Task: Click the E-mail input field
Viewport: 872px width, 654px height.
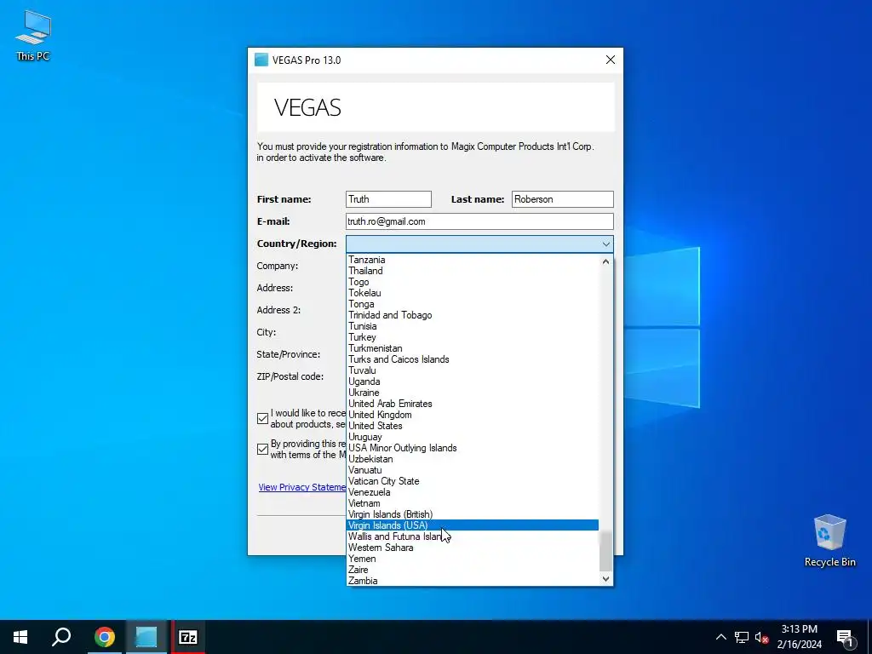Action: point(479,221)
